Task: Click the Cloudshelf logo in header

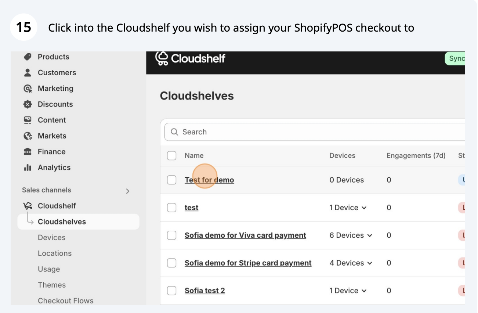Action: click(190, 58)
